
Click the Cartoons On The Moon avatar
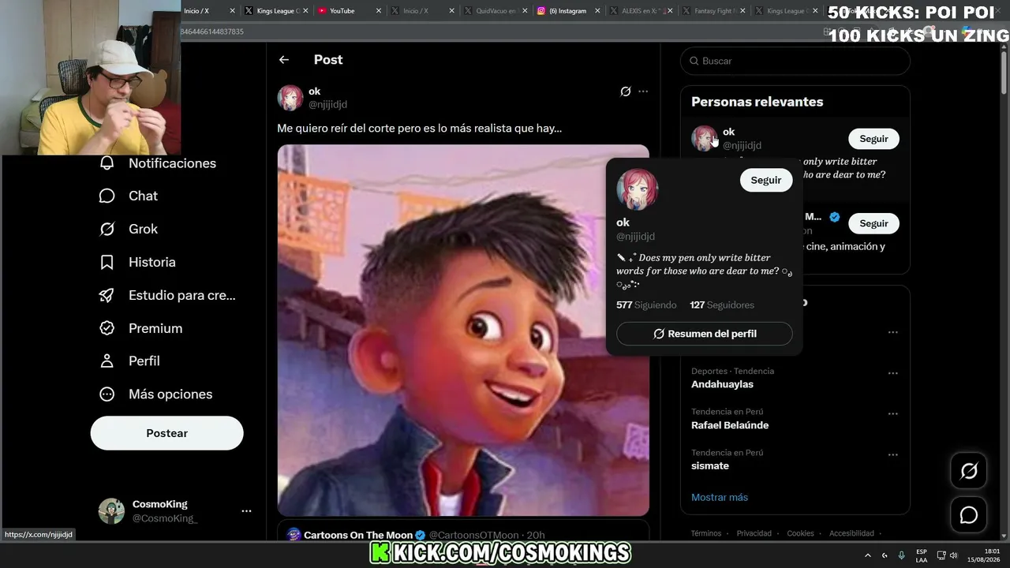coord(294,535)
